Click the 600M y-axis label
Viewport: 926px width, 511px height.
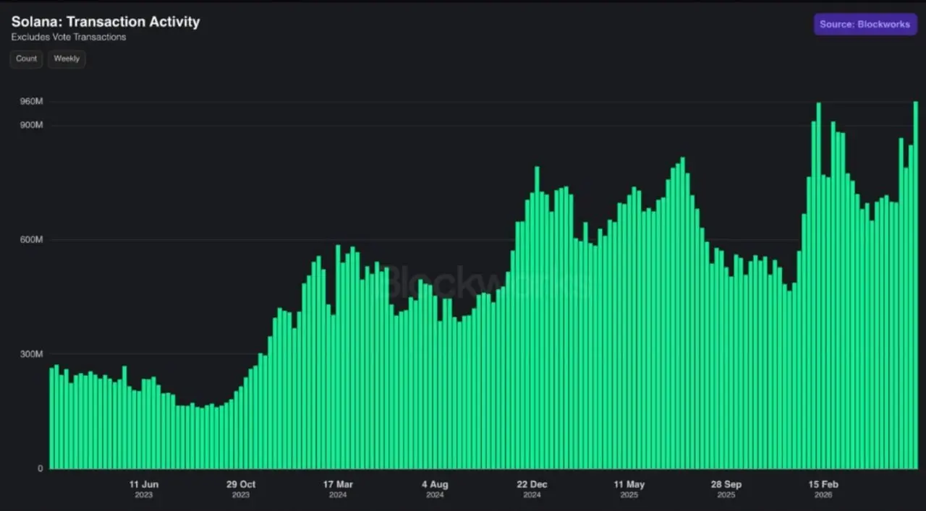pyautogui.click(x=31, y=240)
